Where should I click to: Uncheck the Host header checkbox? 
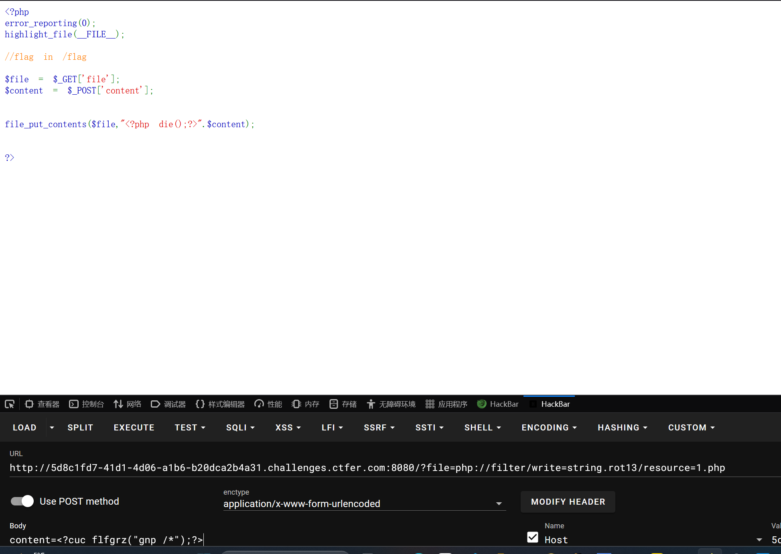[x=533, y=537]
